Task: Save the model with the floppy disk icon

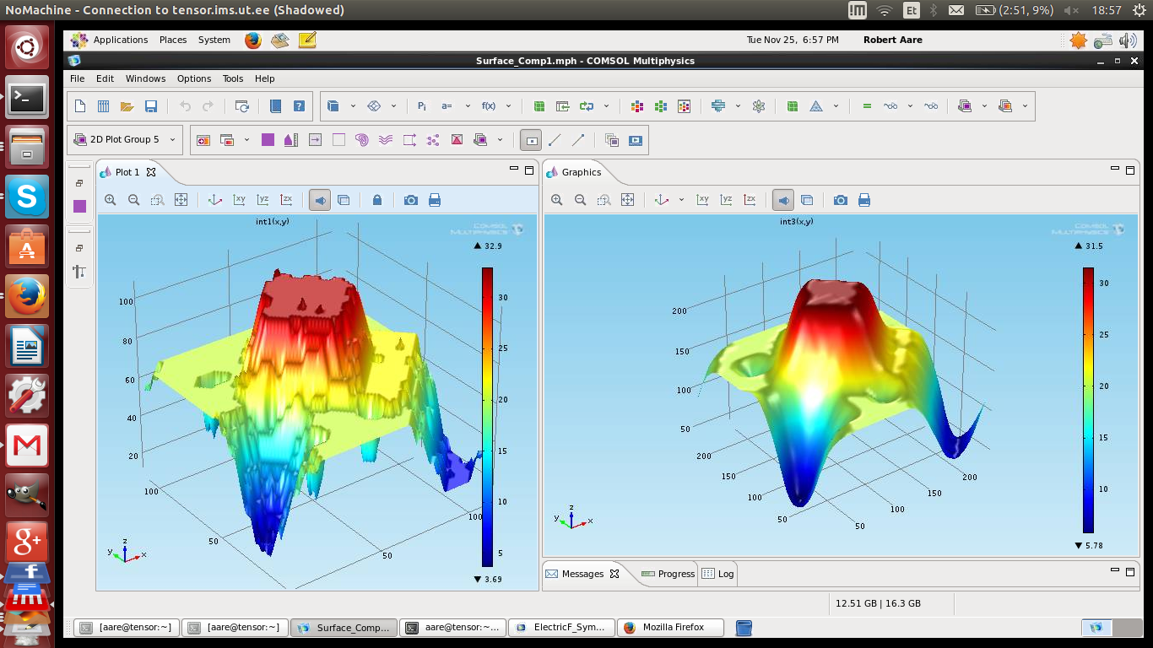Action: point(151,106)
